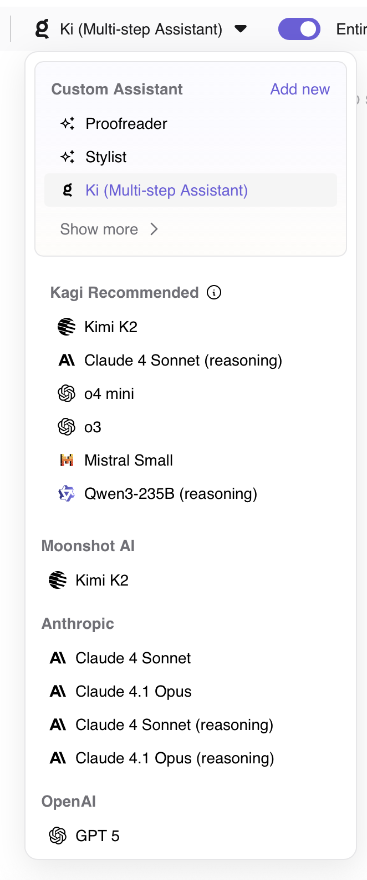Click the info icon next to Kagi Recommended
The width and height of the screenshot is (367, 880).
(x=214, y=292)
